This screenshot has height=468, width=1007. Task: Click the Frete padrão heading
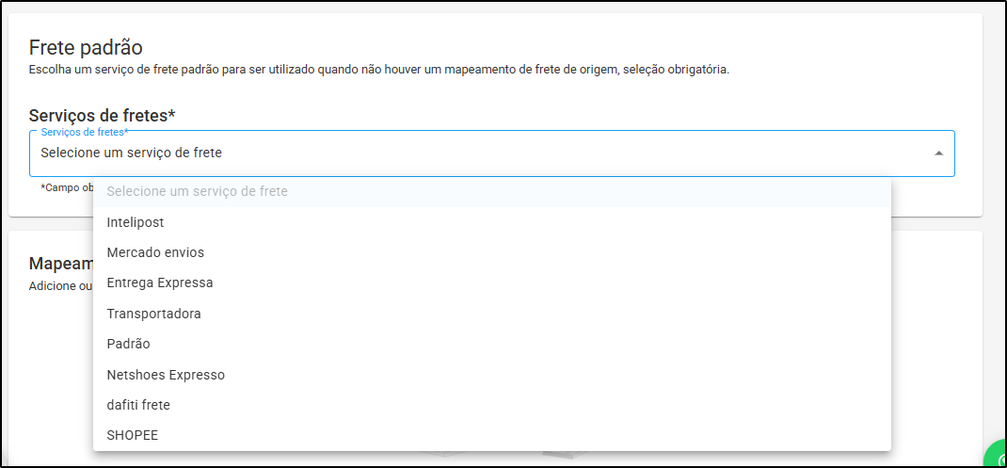pos(86,48)
